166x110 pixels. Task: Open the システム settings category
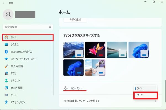click(27, 44)
